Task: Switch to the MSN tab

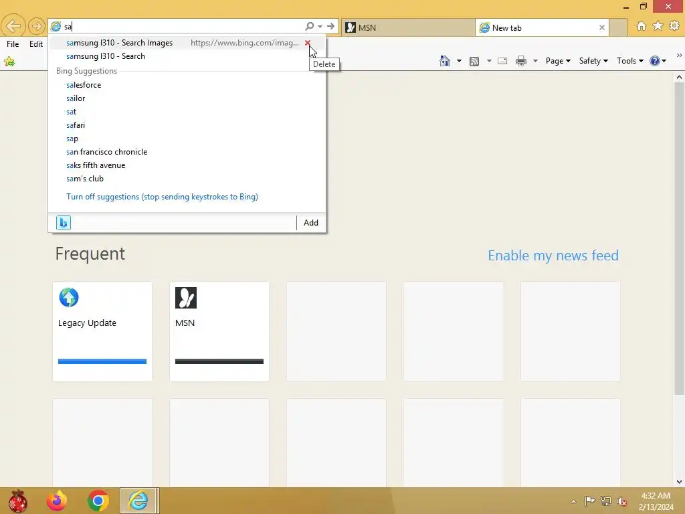Action: (408, 27)
